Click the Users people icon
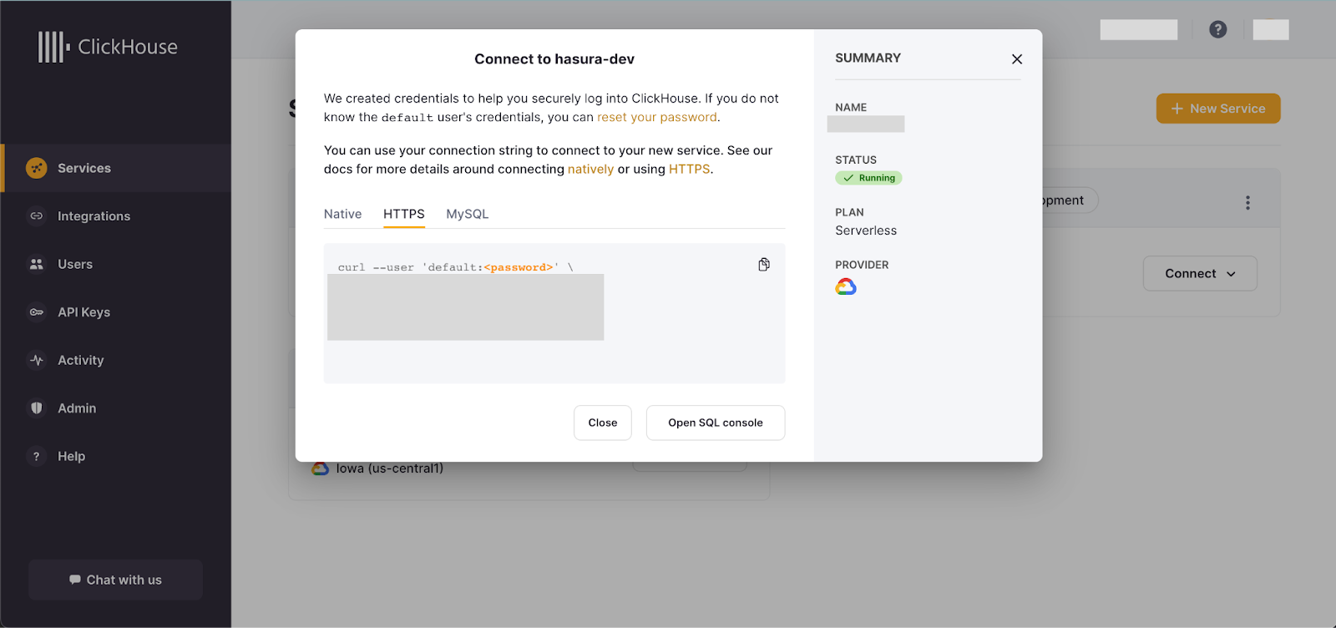 (36, 264)
